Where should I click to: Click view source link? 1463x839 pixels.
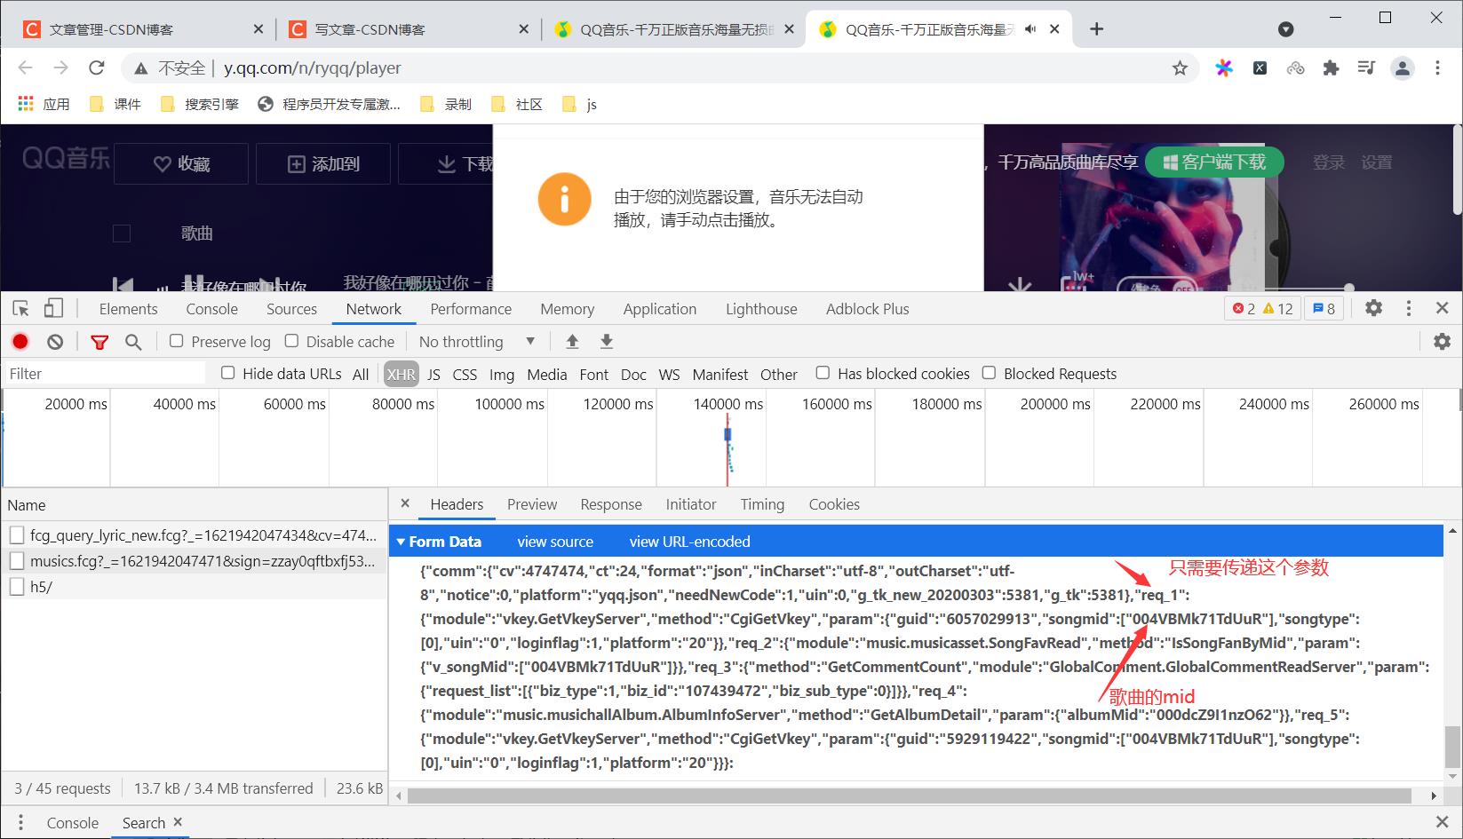pyautogui.click(x=555, y=542)
